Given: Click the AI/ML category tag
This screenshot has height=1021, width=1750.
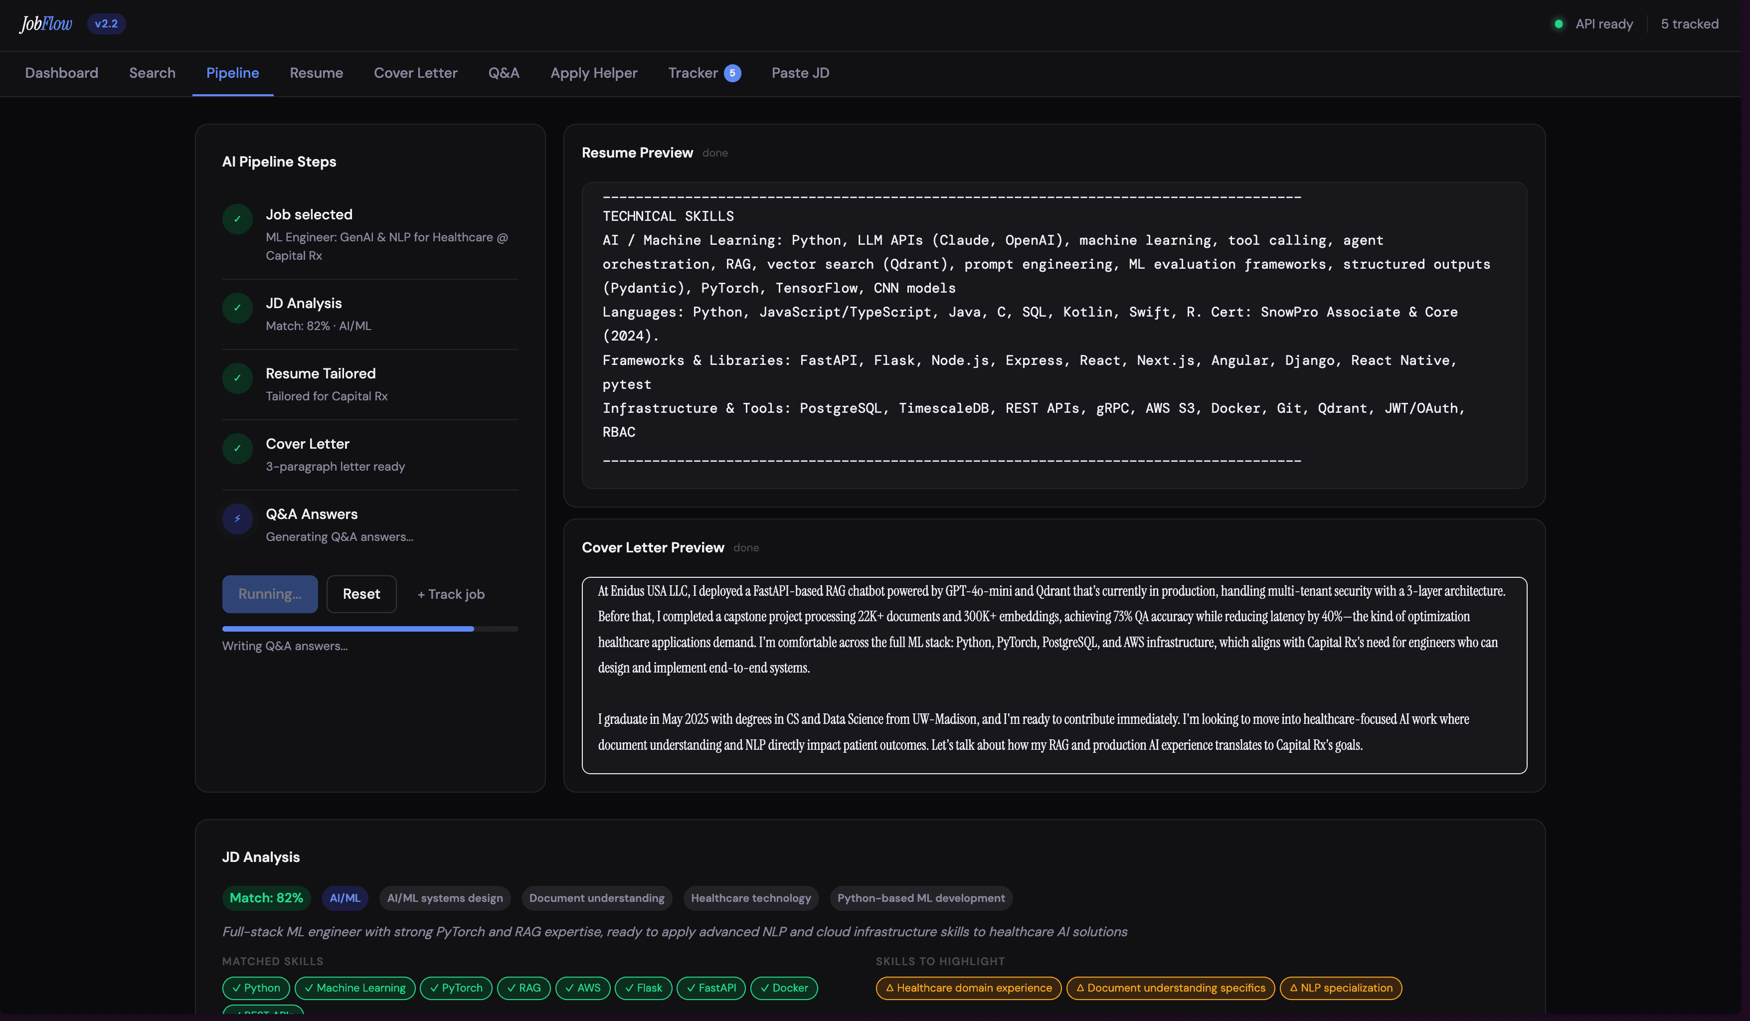Looking at the screenshot, I should pos(345,898).
